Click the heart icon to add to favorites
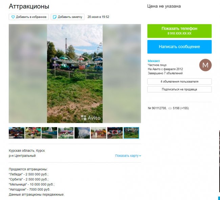Viewport: 220px width, 200px height. click(13, 17)
